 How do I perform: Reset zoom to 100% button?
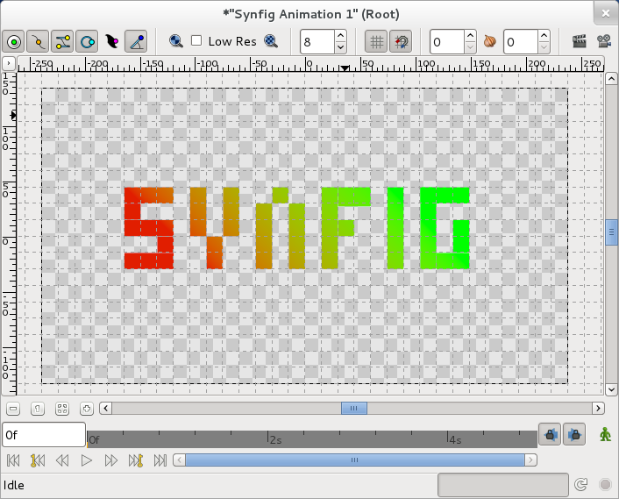pyautogui.click(x=38, y=409)
